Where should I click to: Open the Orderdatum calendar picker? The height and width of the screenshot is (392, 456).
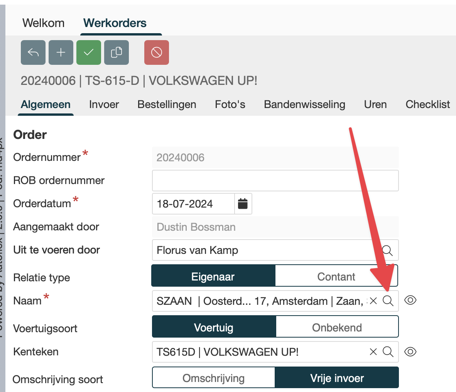243,204
